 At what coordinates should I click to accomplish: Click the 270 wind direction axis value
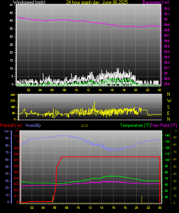click(x=13, y=101)
